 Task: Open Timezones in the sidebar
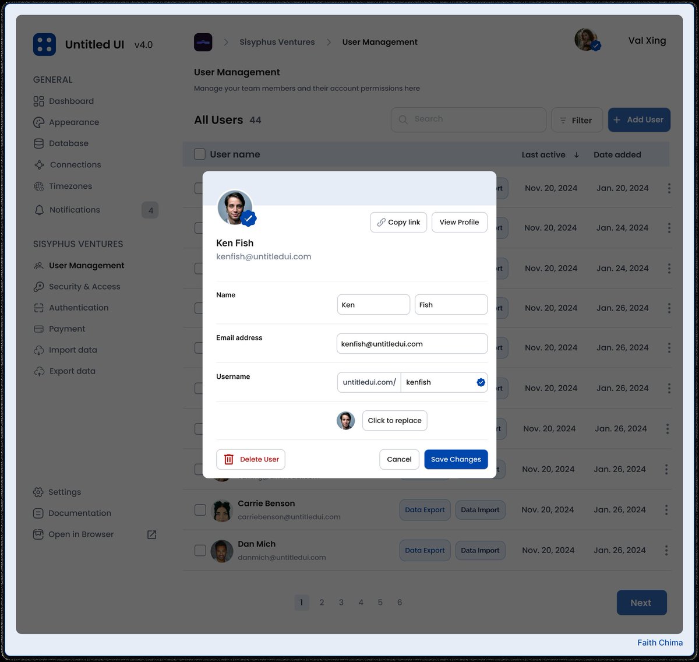[63, 186]
